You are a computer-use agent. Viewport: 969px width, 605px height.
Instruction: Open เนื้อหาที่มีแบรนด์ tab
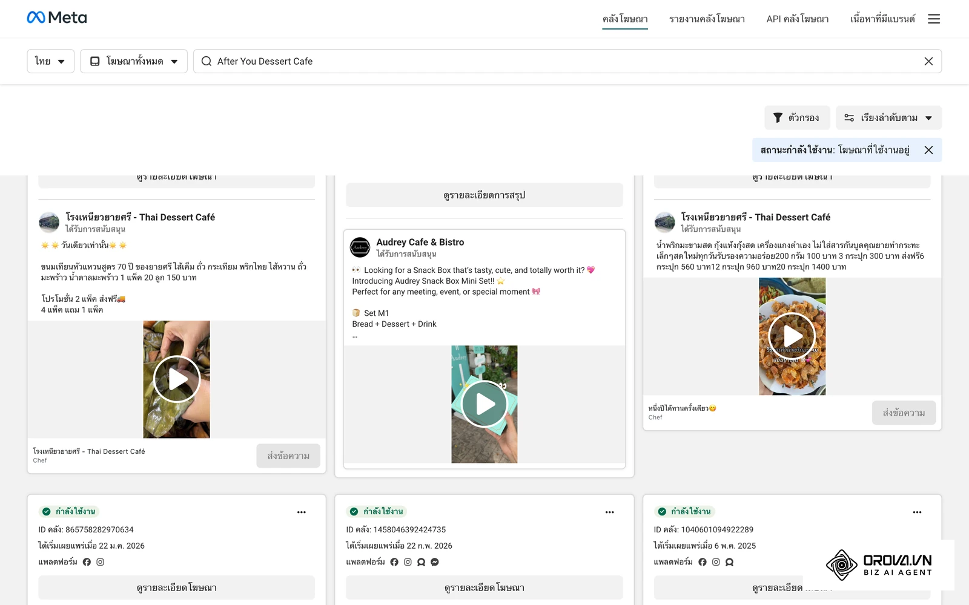[x=882, y=19]
